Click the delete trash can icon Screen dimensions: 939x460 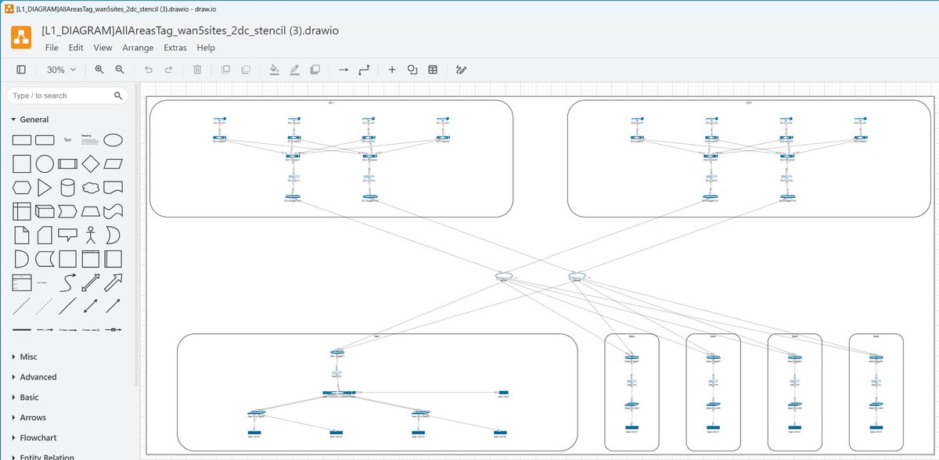(x=197, y=70)
